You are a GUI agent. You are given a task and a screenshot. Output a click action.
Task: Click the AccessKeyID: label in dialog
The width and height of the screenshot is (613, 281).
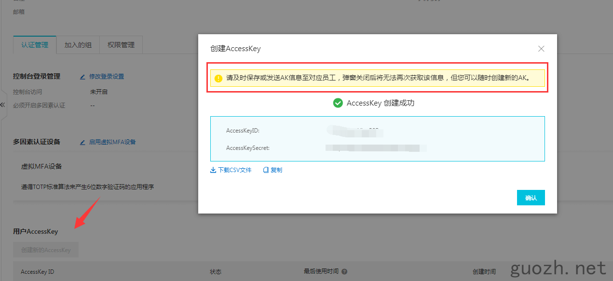pos(243,131)
